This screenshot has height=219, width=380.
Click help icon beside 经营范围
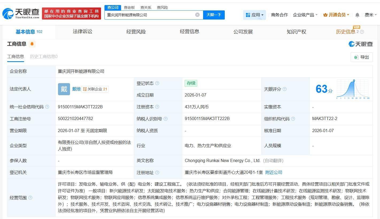[30, 198]
